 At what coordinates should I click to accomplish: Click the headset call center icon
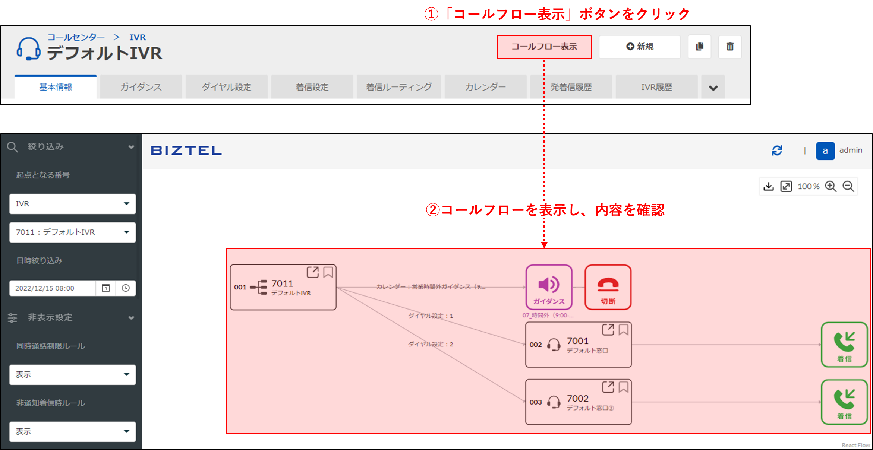click(x=29, y=49)
